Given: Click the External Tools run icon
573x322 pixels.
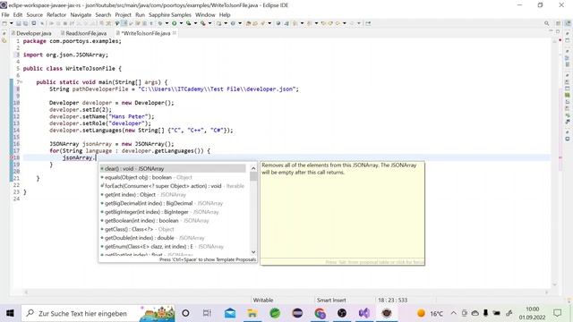Looking at the screenshot, I should click(x=203, y=23).
